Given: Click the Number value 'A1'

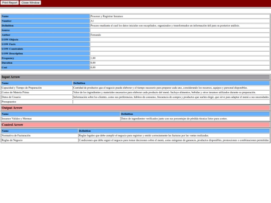Looking at the screenshot, I should click(92, 21).
